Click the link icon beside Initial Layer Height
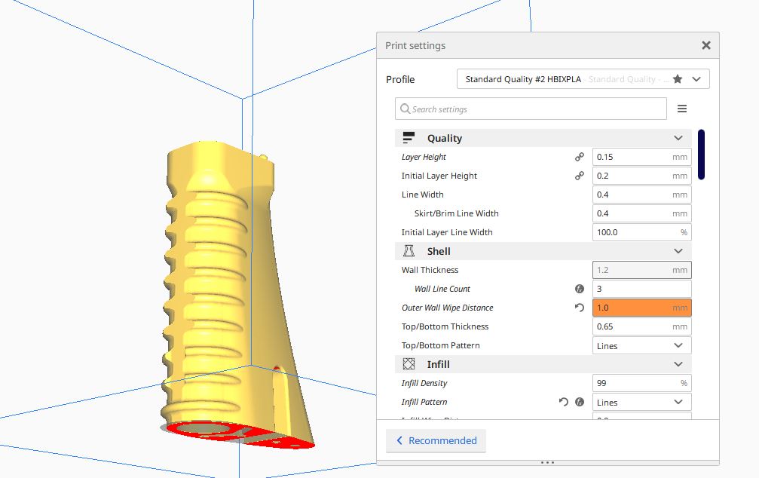Image resolution: width=759 pixels, height=478 pixels. 580,176
